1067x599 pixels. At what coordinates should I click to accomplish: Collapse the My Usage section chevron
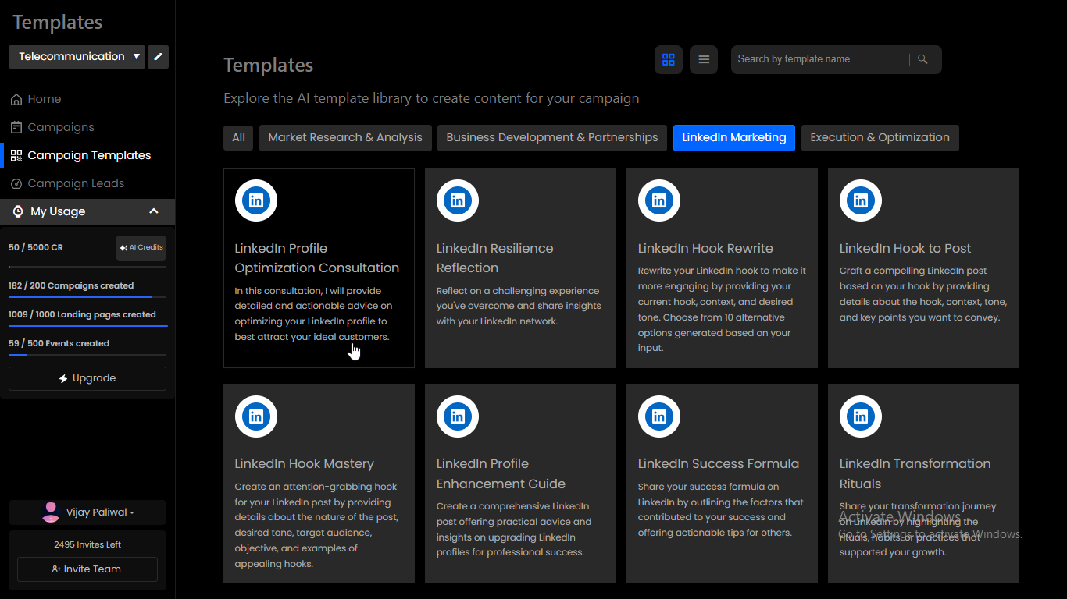[154, 211]
